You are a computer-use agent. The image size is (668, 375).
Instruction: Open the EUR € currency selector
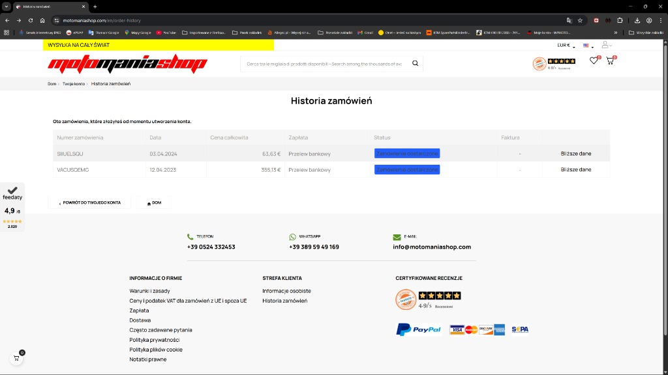pyautogui.click(x=566, y=45)
